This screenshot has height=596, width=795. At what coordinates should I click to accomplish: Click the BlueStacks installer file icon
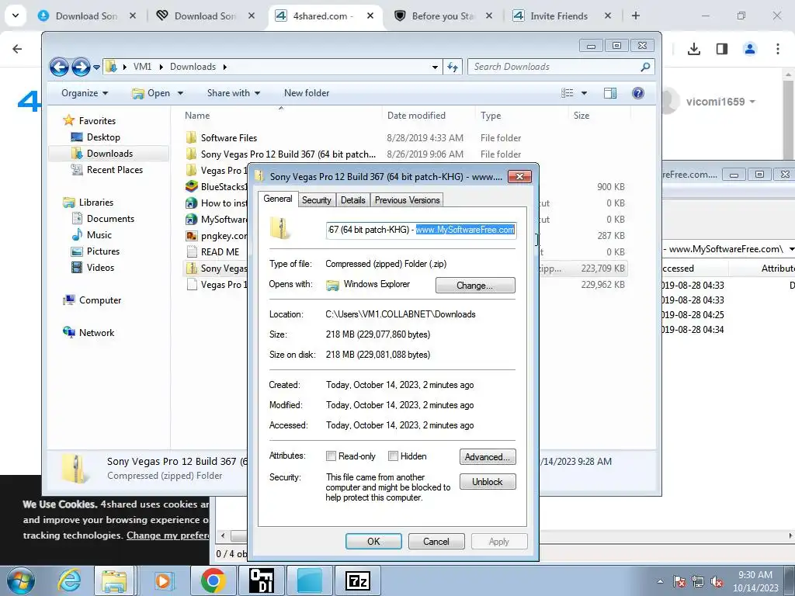coord(191,186)
